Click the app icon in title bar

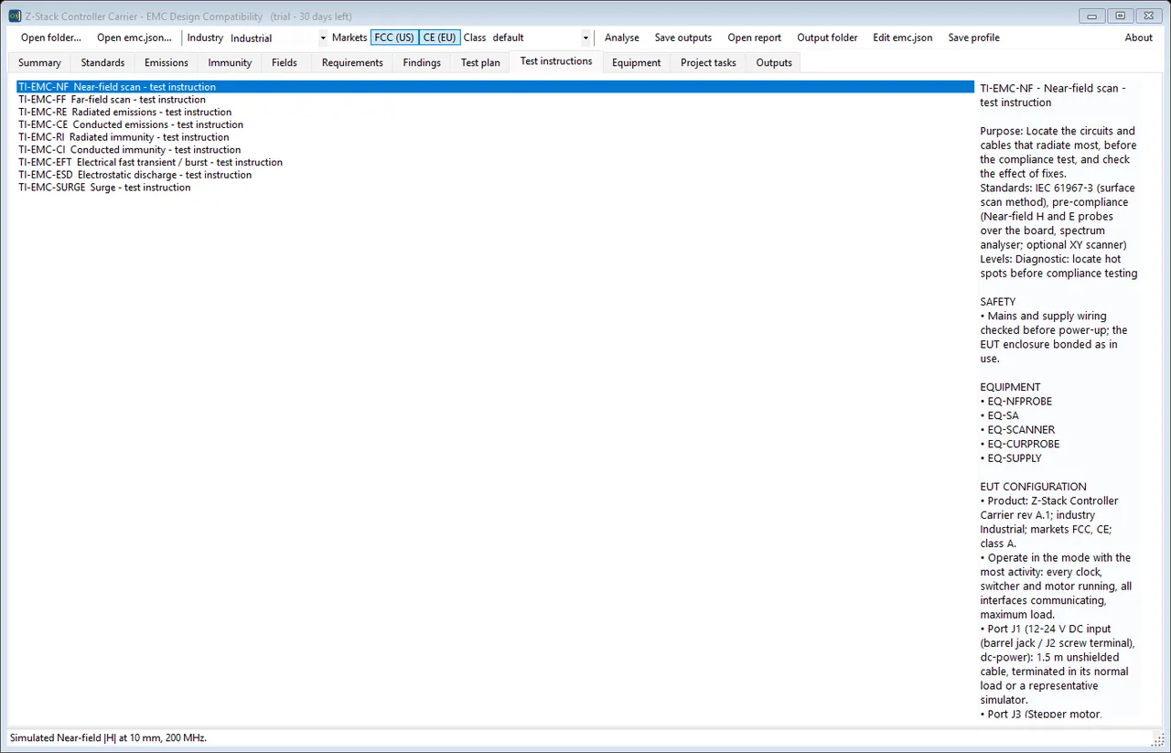click(x=15, y=16)
